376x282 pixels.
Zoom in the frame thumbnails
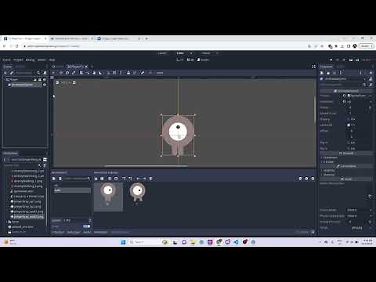[313, 179]
